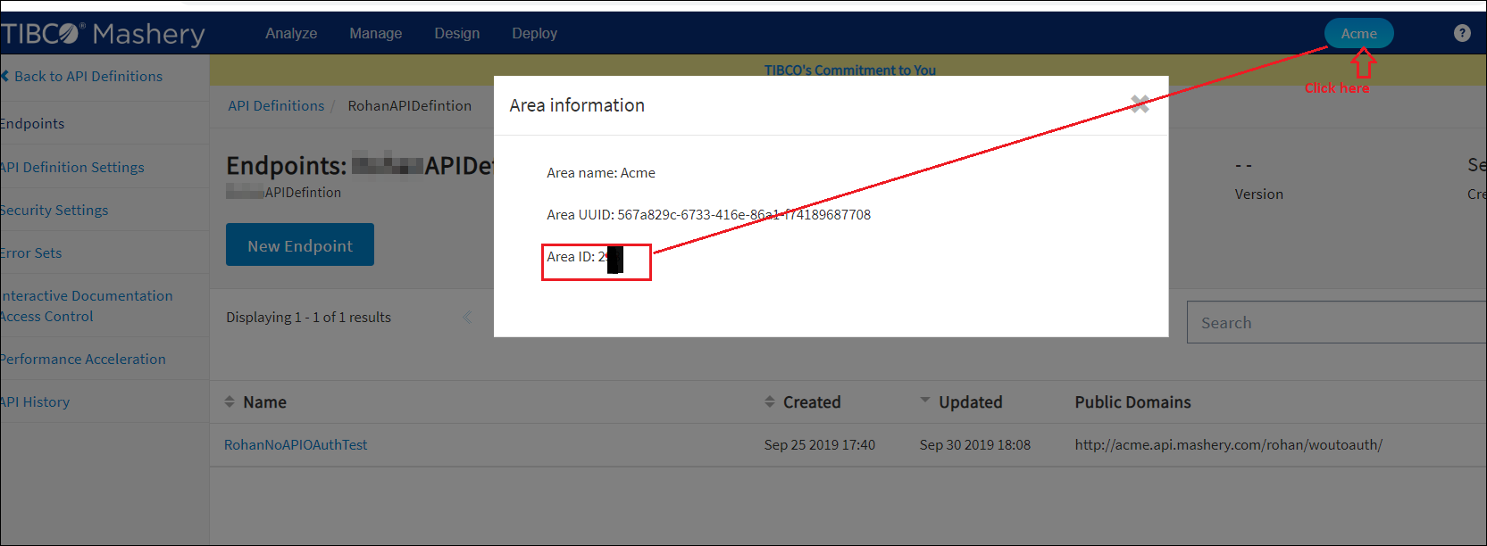Image resolution: width=1487 pixels, height=546 pixels.
Task: Click the Area information dialog title
Action: click(577, 105)
